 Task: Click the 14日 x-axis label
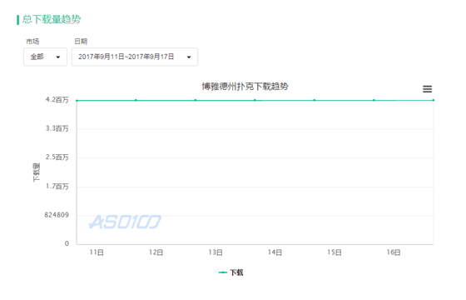(x=275, y=252)
